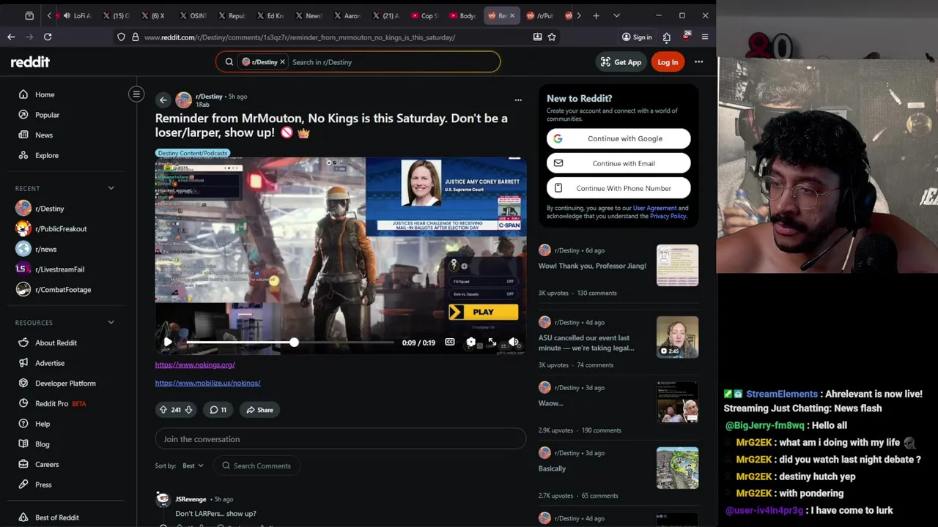This screenshot has height=527, width=938.
Task: Toggle closed captions on the video
Action: pos(449,342)
